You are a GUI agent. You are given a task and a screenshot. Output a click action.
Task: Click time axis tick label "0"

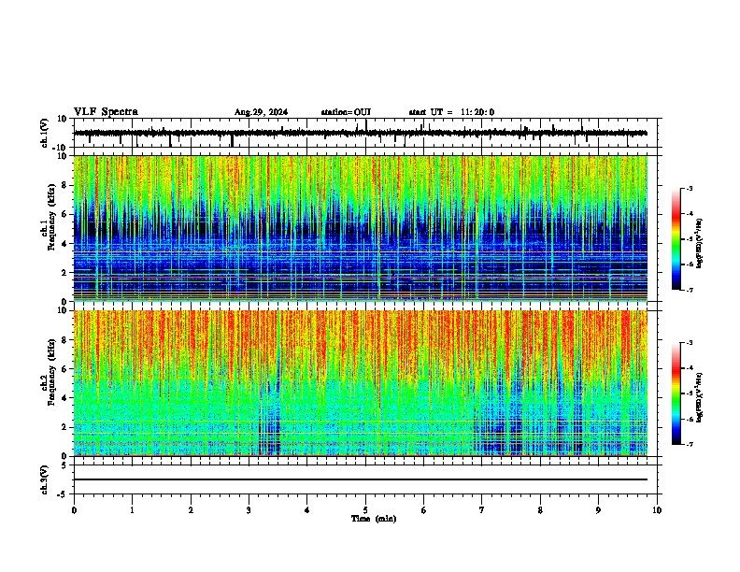[x=74, y=510]
